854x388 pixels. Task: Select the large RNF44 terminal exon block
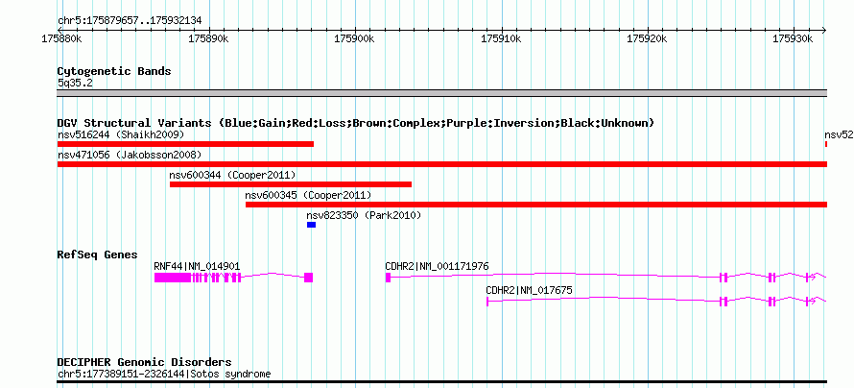[x=172, y=278]
